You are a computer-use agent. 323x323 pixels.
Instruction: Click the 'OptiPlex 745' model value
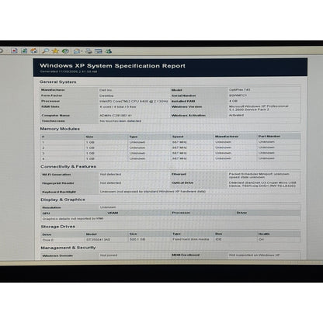[x=239, y=90]
